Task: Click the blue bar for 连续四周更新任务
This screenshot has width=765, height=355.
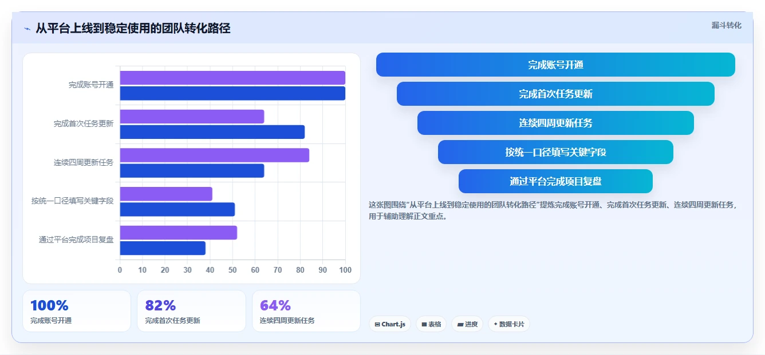Action: 192,170
